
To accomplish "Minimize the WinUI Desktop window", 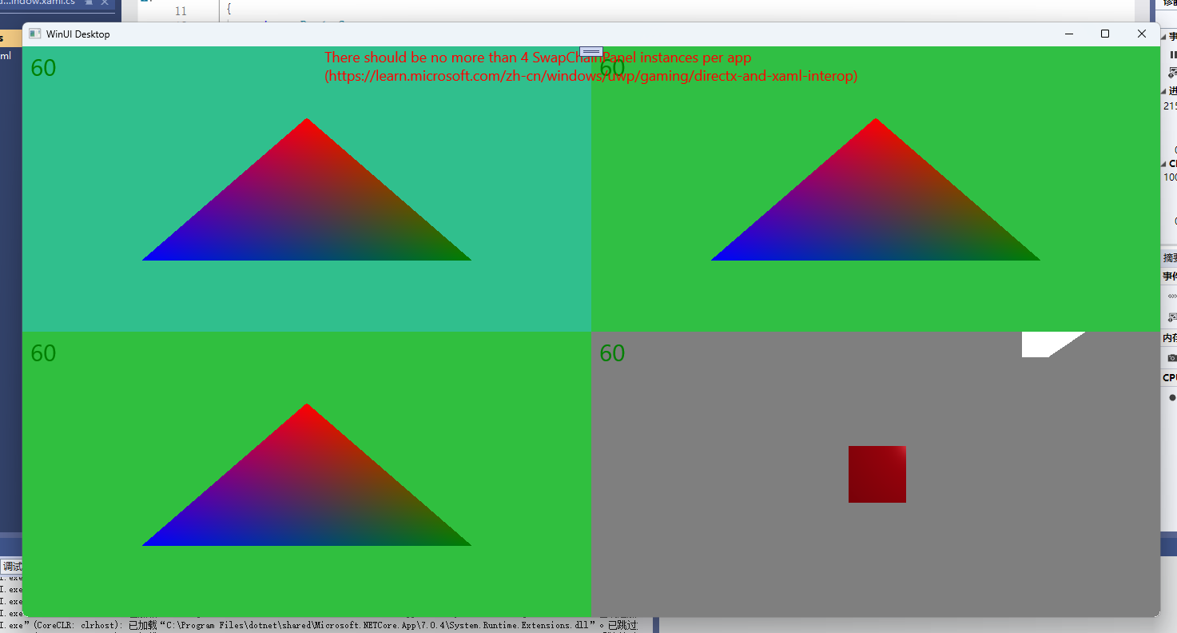I will tap(1069, 34).
